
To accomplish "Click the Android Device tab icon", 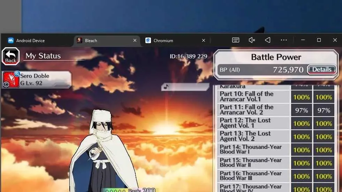I will [11, 40].
